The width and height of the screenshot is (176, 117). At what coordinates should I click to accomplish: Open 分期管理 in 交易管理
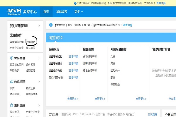[31, 70]
